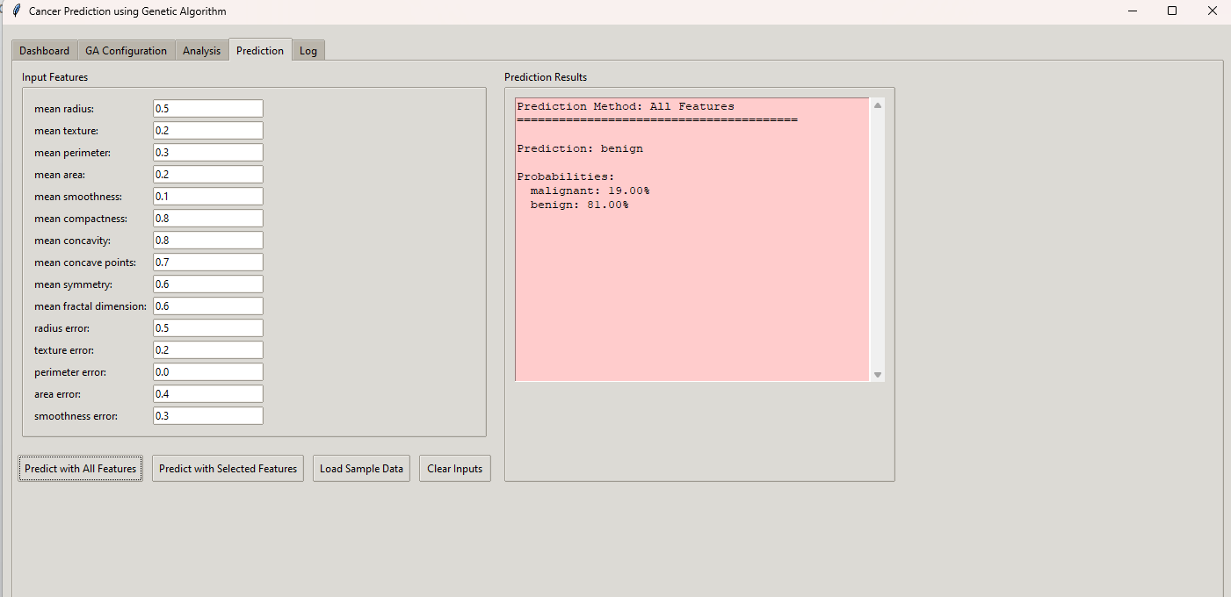Minimize the Cancer Prediction window
Screen dimensions: 1231x597
click(1132, 11)
